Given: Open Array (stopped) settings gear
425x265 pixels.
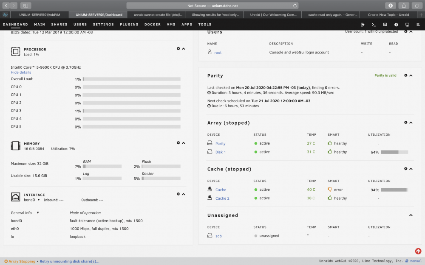Looking at the screenshot, I should pos(406,123).
